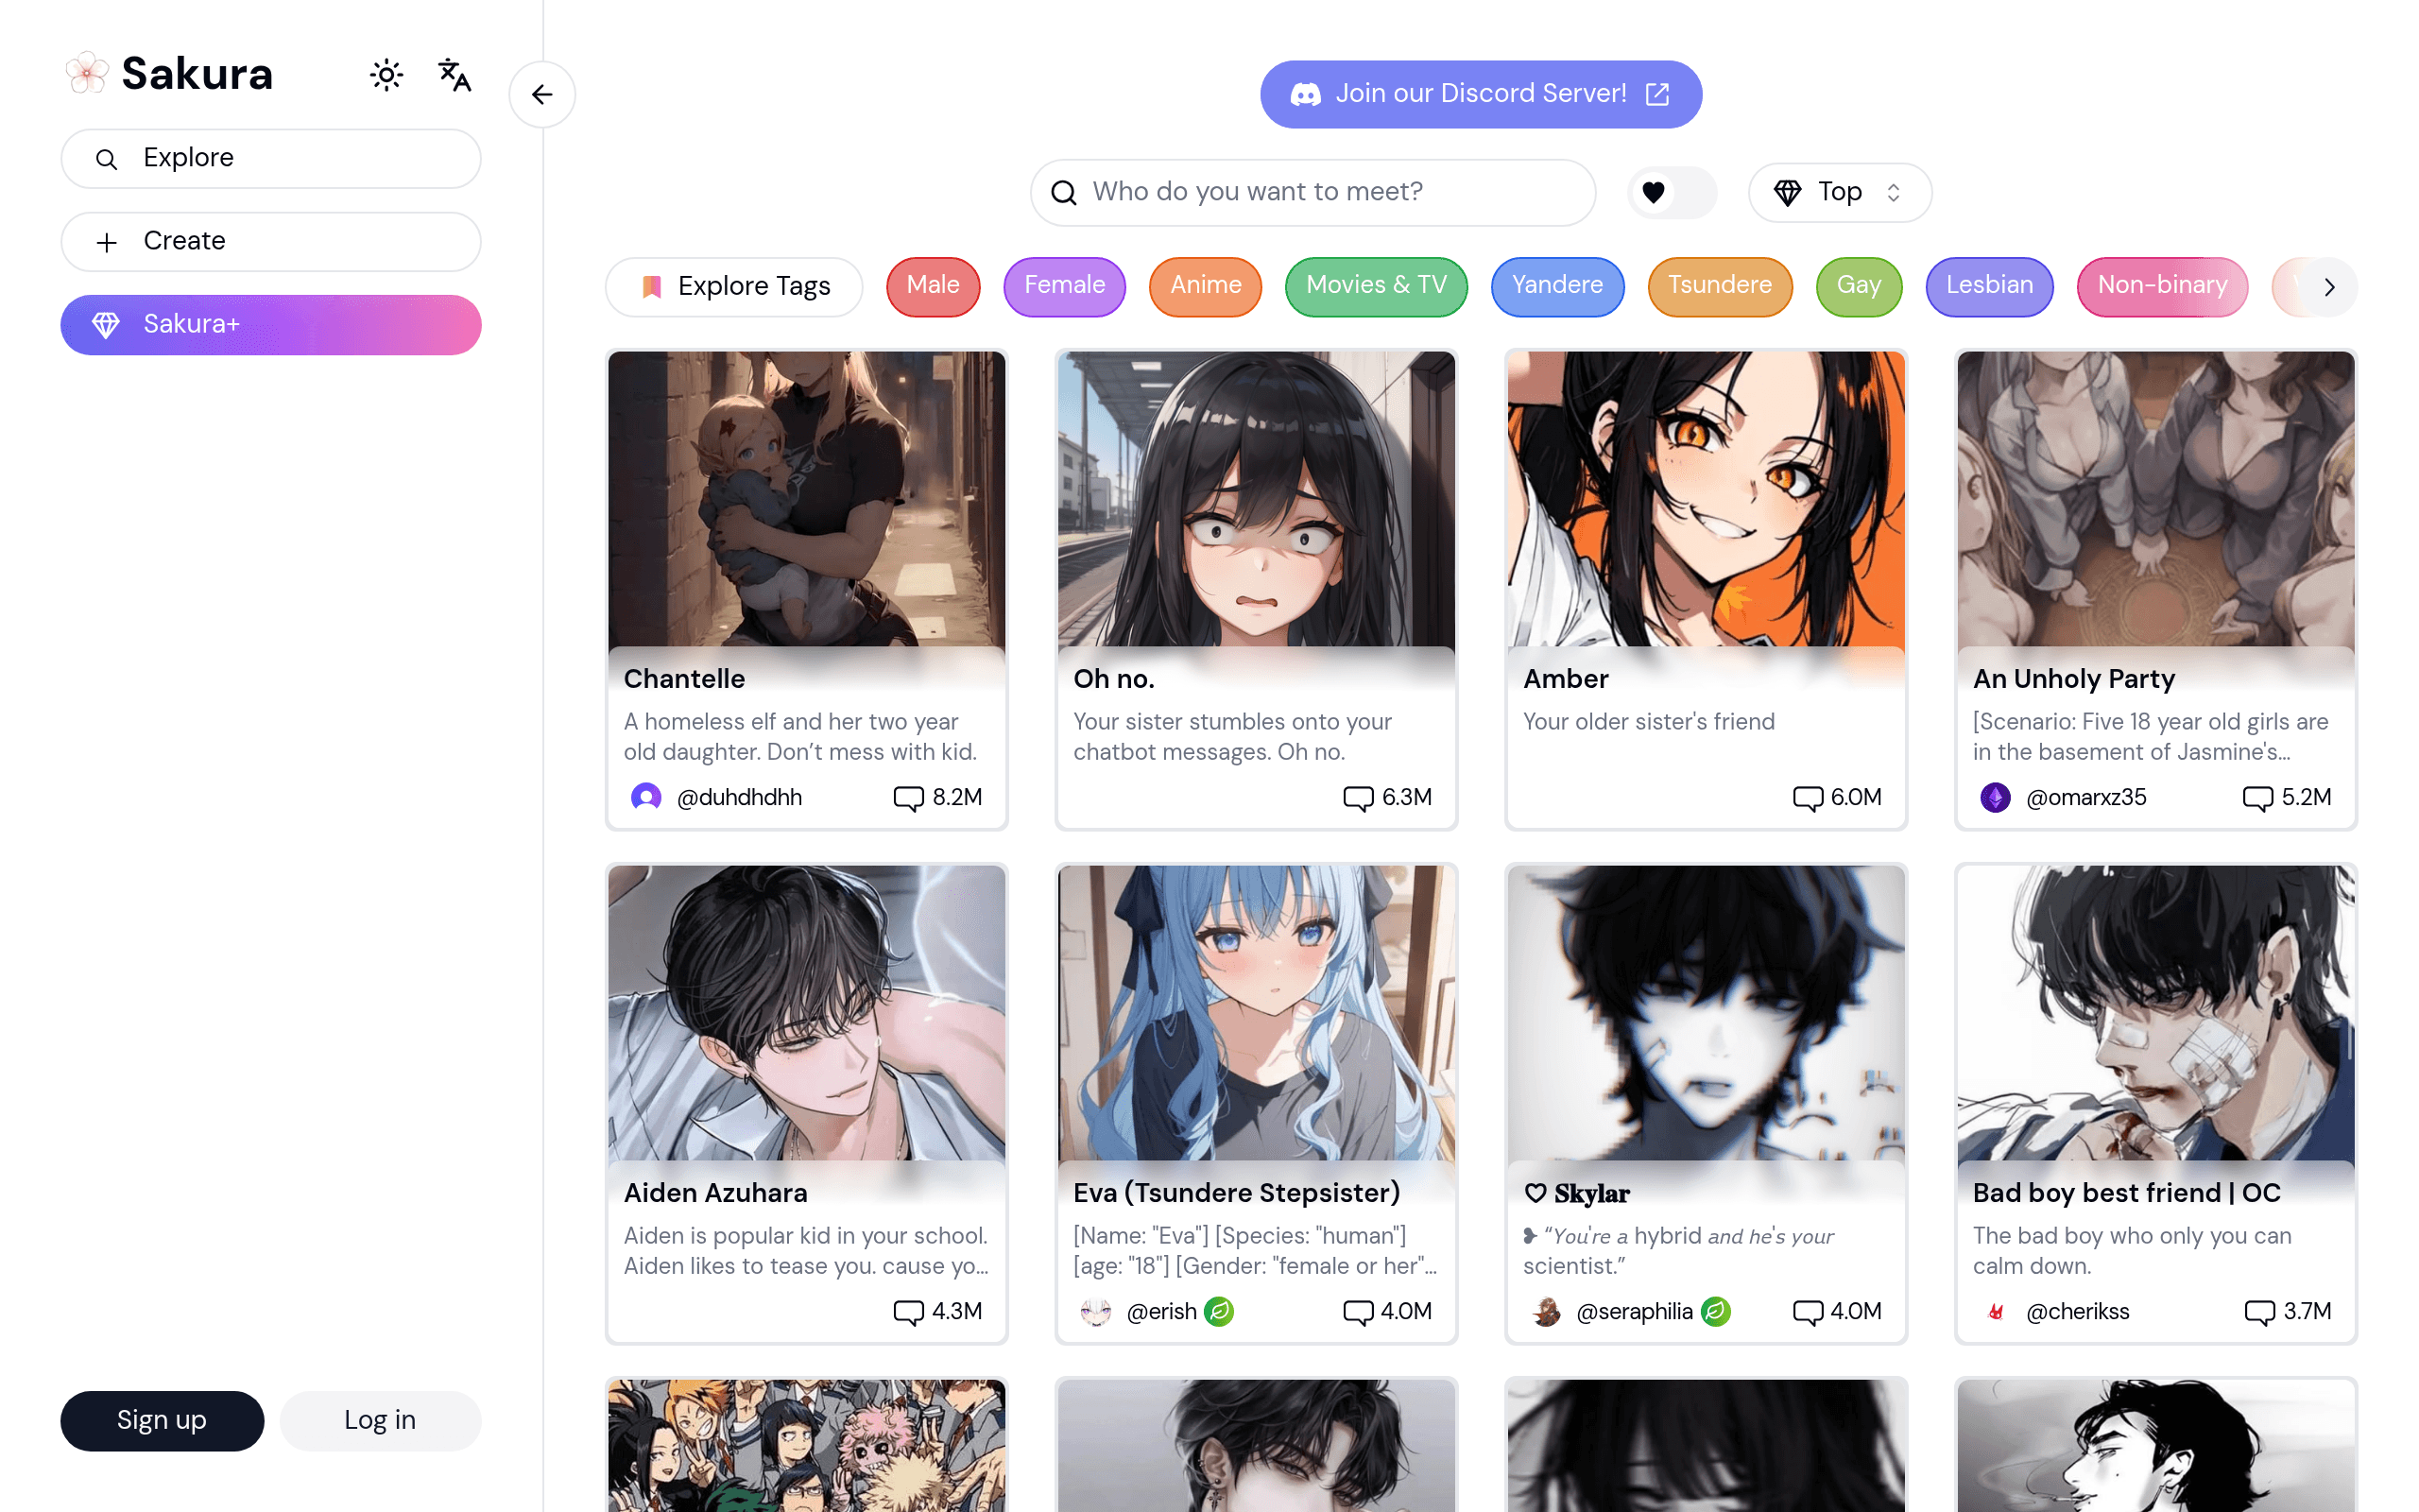This screenshot has height=1512, width=2419.
Task: Visit @seraphilia creator profile
Action: 1635,1311
